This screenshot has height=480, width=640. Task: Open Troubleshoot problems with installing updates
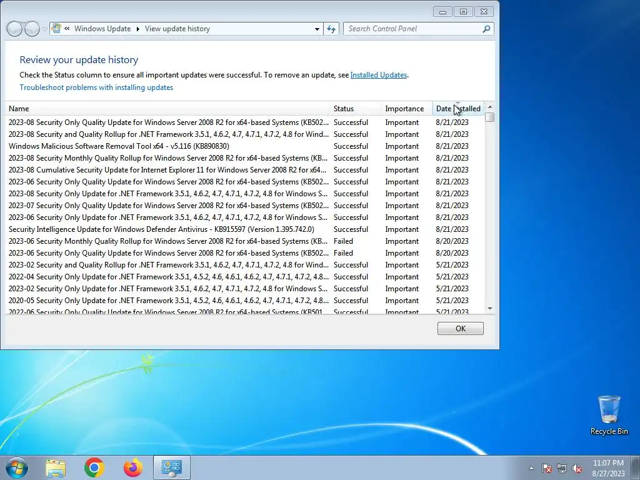pos(96,87)
